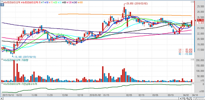Click the blue '호' button in the price pane
Screen dimensions: 205x100
[2, 5]
